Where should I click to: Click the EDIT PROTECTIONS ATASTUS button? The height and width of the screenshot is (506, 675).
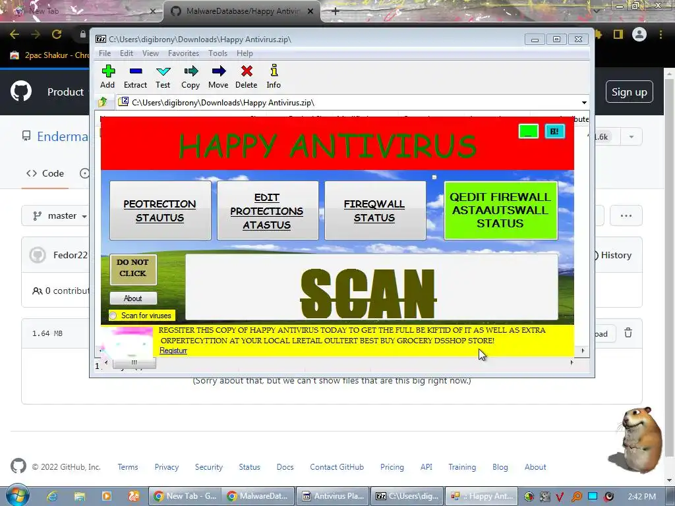pos(268,210)
